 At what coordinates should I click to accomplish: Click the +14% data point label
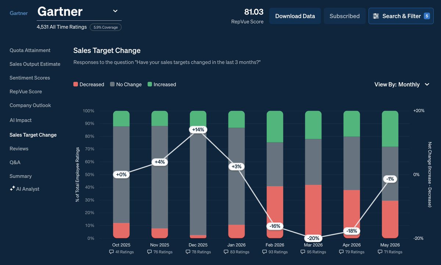click(x=198, y=129)
